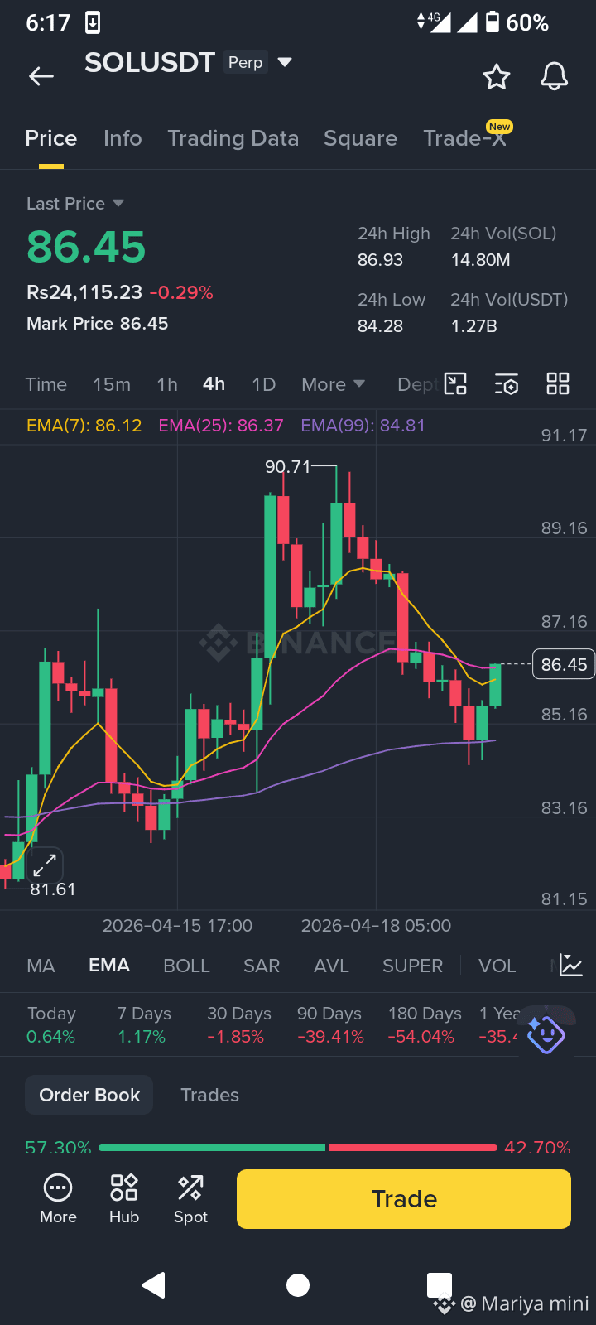Add SOLUSDT to favorites with star icon
Image resolution: width=596 pixels, height=1325 pixels.
pos(497,76)
